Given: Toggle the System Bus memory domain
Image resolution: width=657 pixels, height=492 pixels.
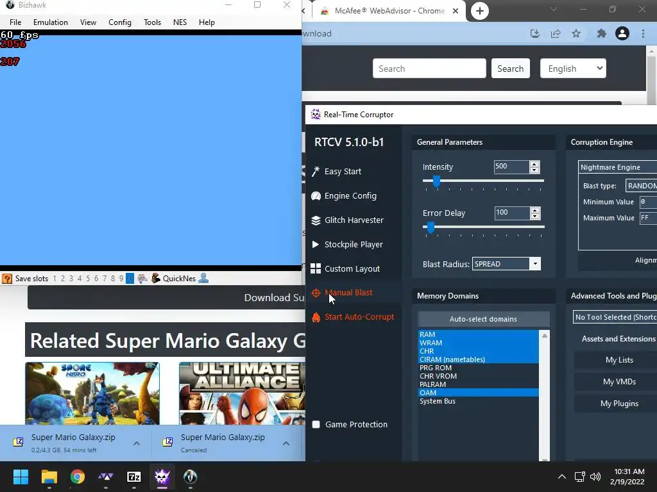Looking at the screenshot, I should tap(479, 401).
